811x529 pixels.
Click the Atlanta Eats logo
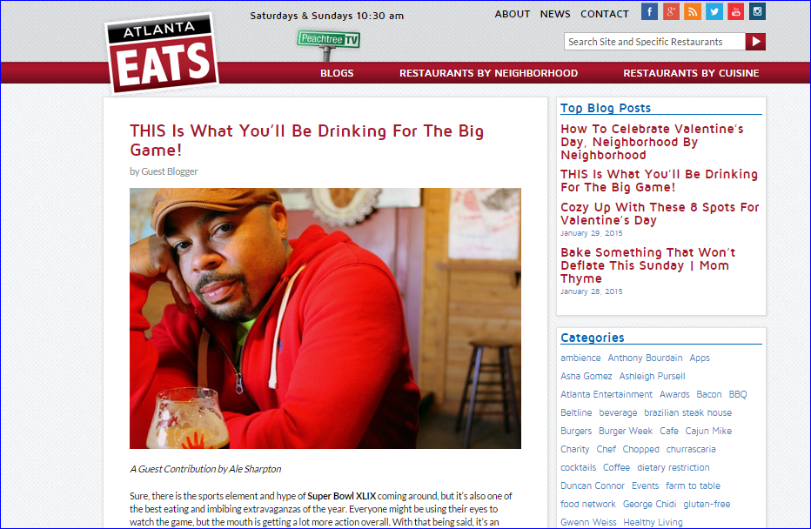coord(162,53)
